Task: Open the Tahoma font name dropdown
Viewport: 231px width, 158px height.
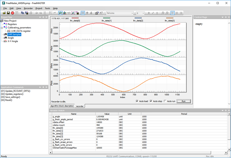Action: (132, 13)
